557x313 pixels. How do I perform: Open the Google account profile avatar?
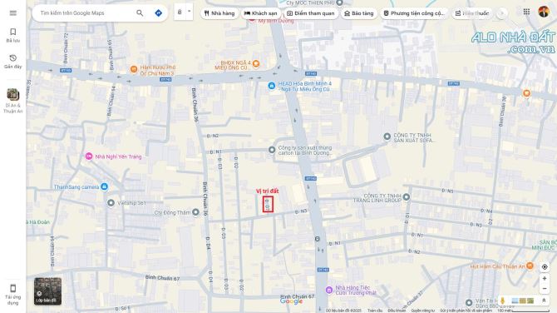(x=543, y=12)
